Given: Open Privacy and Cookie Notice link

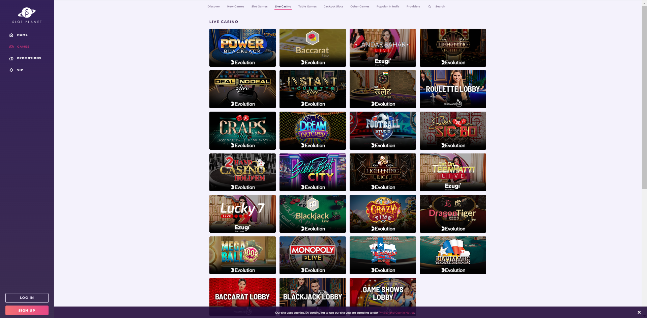Looking at the screenshot, I should [396, 313].
